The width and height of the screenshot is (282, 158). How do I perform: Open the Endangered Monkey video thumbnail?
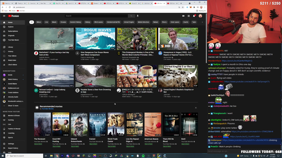tap(137, 39)
